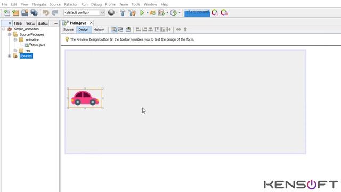Open Attach Profiler dropdown arrow
Screen dimensions: 341x192
pyautogui.click(x=180, y=13)
